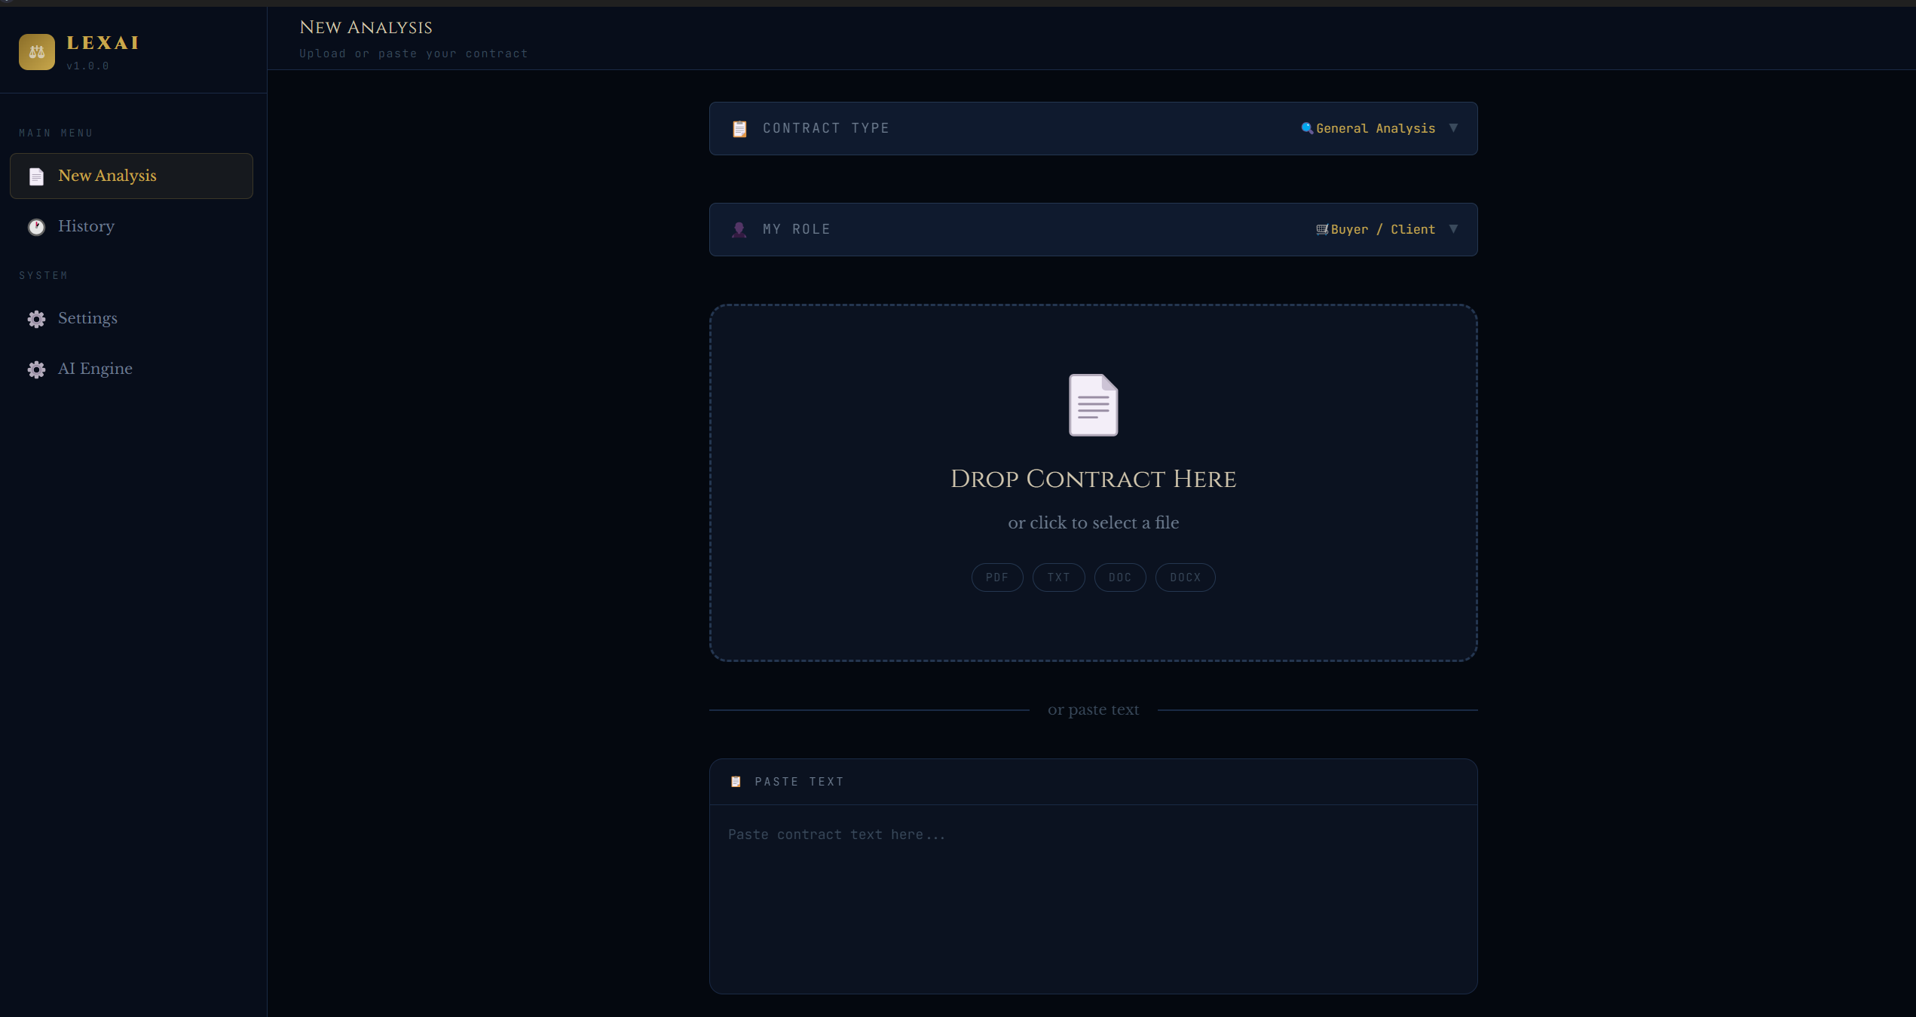Viewport: 1916px width, 1017px height.
Task: Open the History menu item
Action: pyautogui.click(x=86, y=227)
